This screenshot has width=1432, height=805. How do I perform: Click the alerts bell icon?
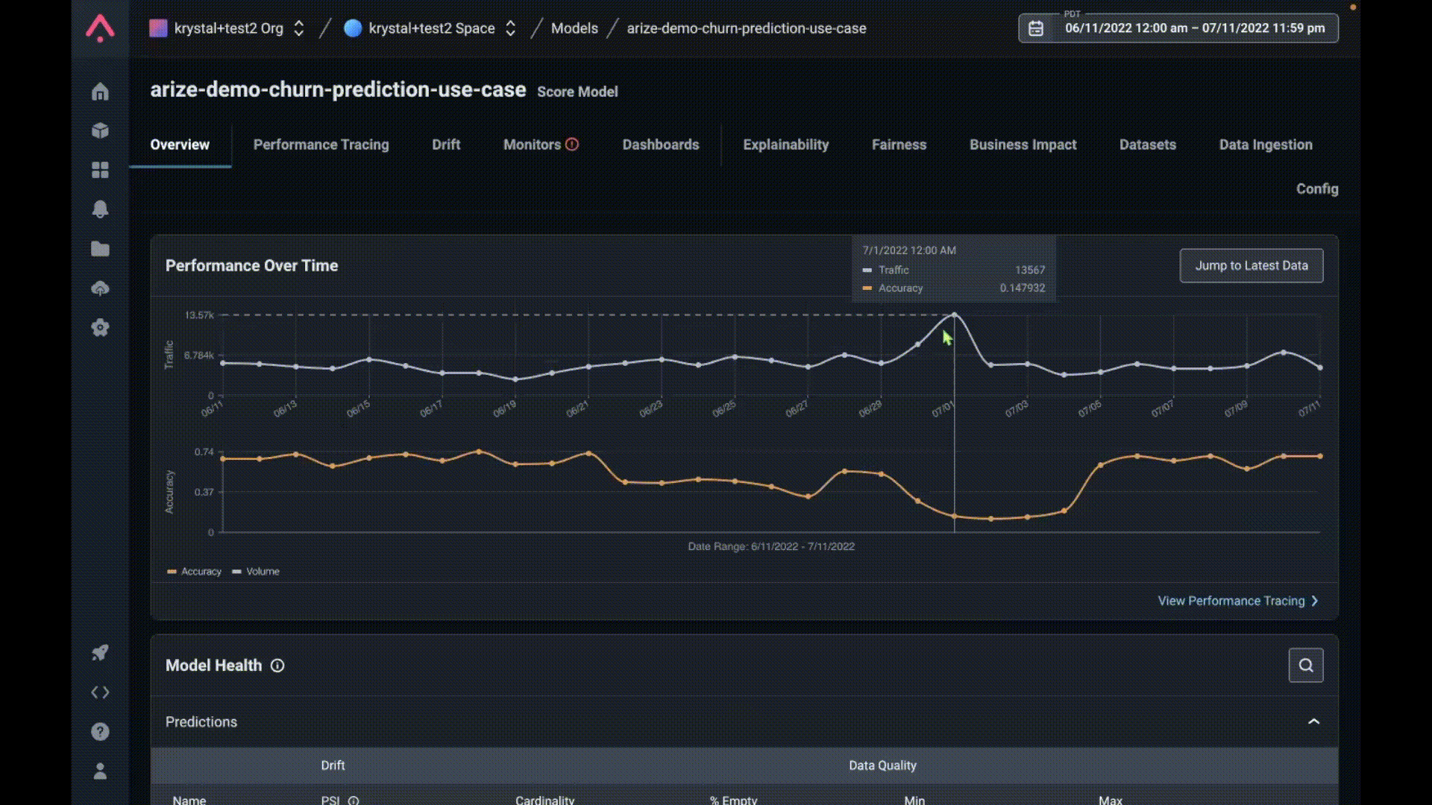(100, 209)
